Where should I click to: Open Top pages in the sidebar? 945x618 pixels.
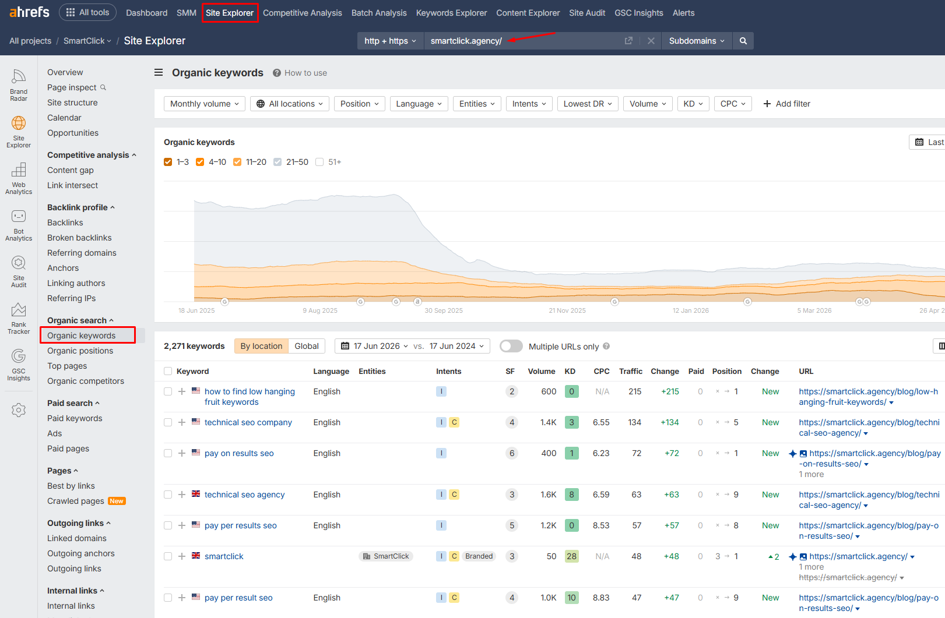pyautogui.click(x=67, y=366)
